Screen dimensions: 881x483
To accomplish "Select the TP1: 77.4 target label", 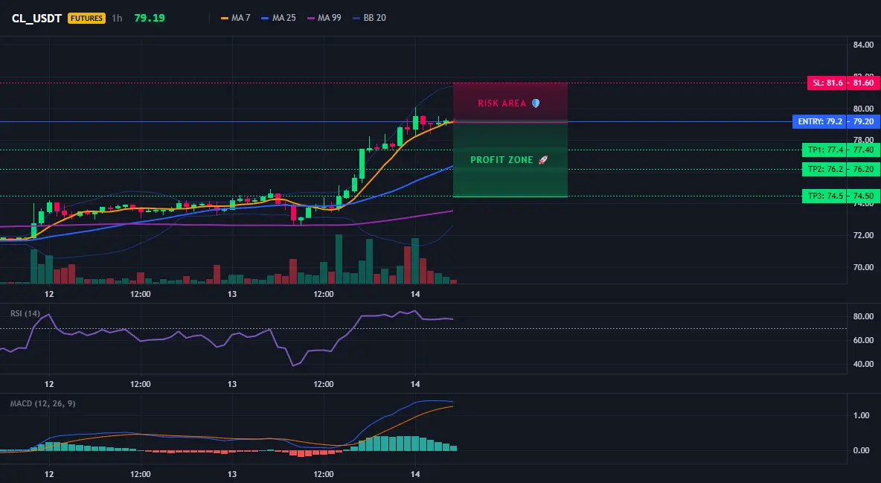I will click(x=824, y=150).
